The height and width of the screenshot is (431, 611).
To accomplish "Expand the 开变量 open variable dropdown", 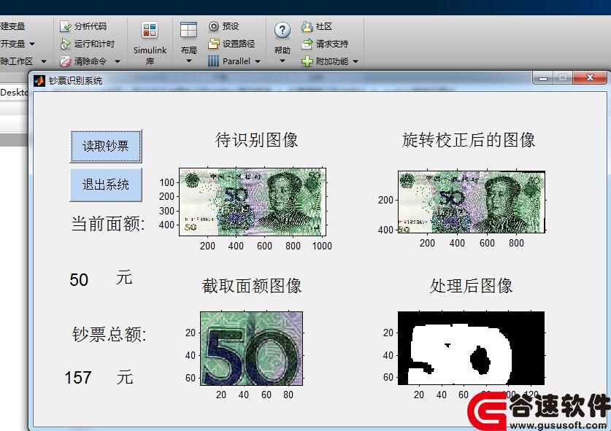I will click(32, 44).
